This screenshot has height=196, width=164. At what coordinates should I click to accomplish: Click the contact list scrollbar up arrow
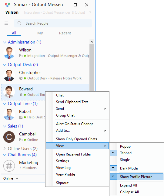(92, 42)
